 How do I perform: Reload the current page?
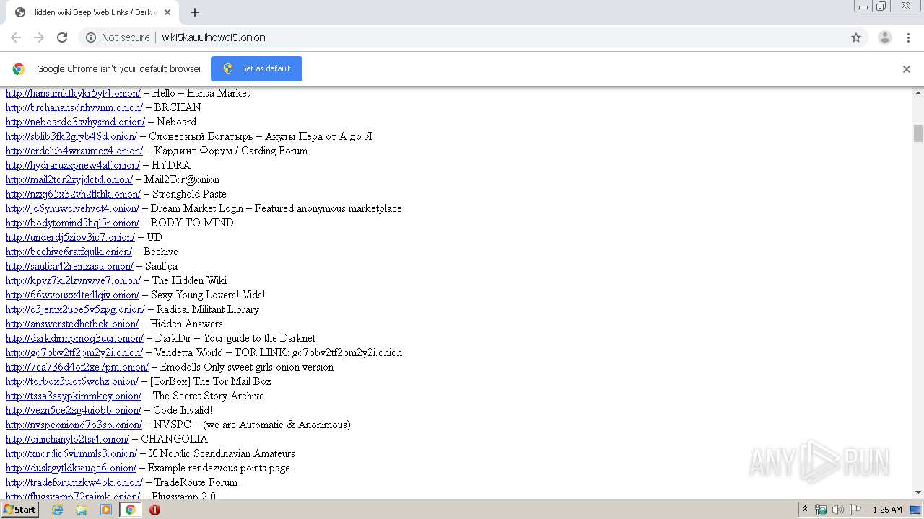click(62, 37)
